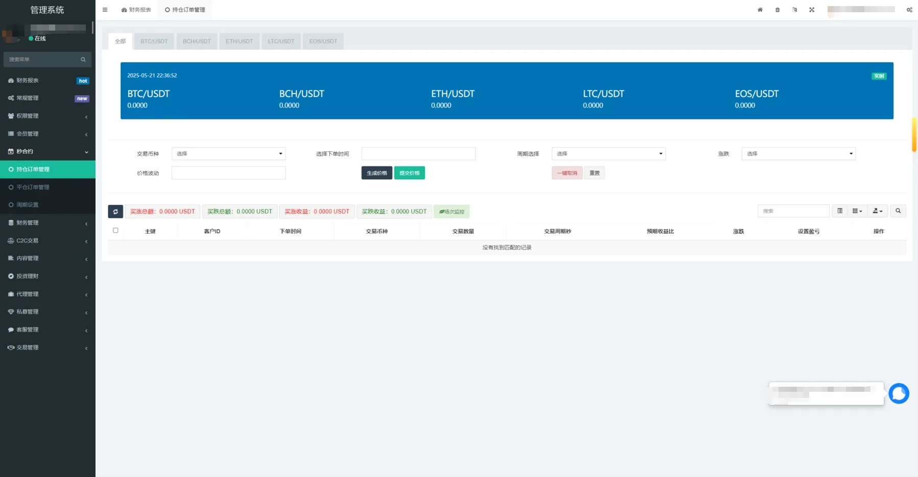918x477 pixels.
Task: Open the 周期选择 dropdown
Action: (608, 154)
